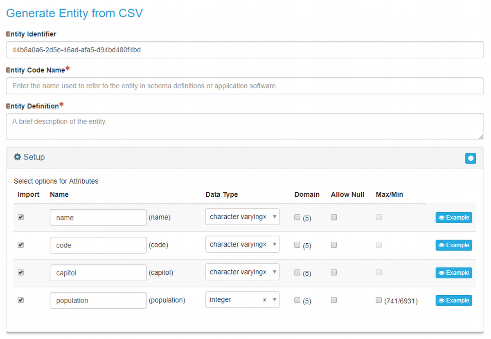Edit the attribute name field containing 'population'
Viewport: 491px width, 339px height.
tap(98, 301)
